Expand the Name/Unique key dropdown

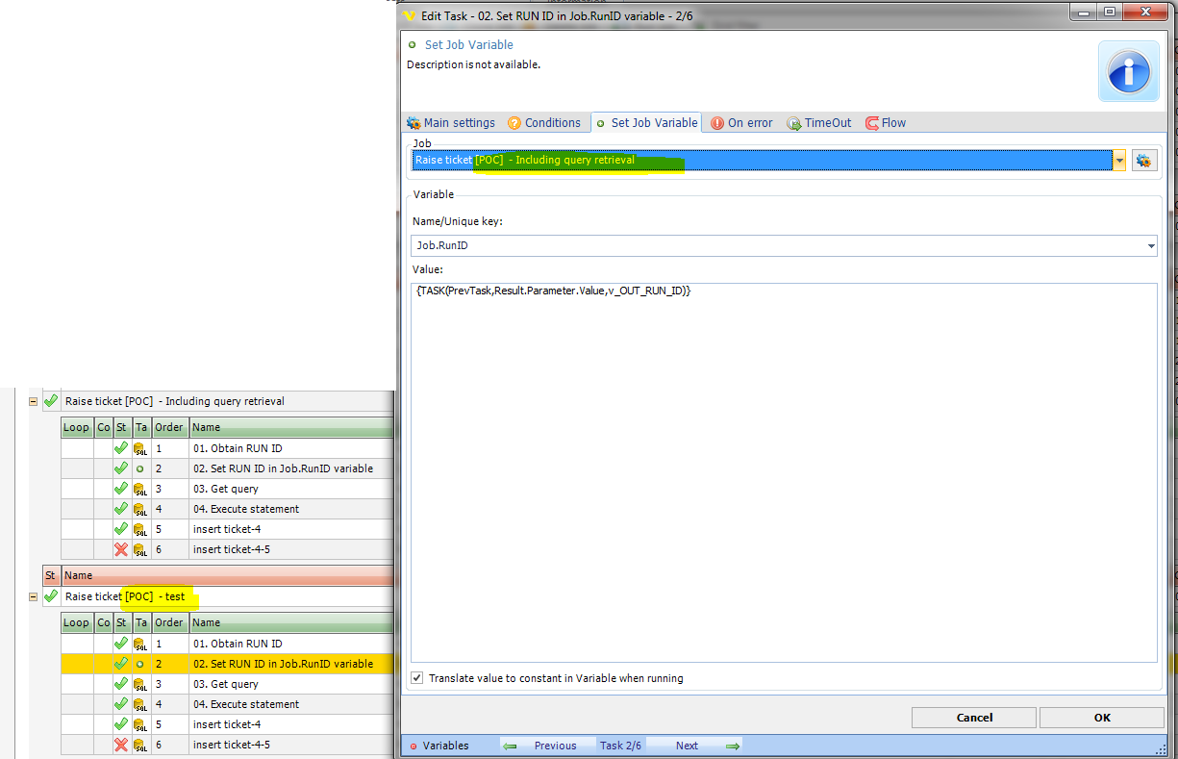coord(1151,246)
